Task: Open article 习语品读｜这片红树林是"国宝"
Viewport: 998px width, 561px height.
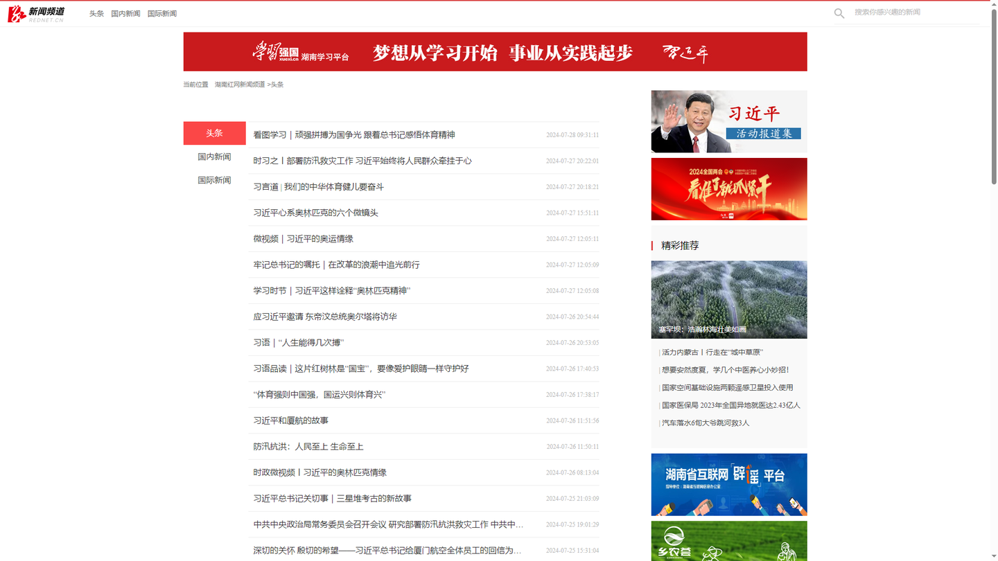Action: click(x=361, y=368)
